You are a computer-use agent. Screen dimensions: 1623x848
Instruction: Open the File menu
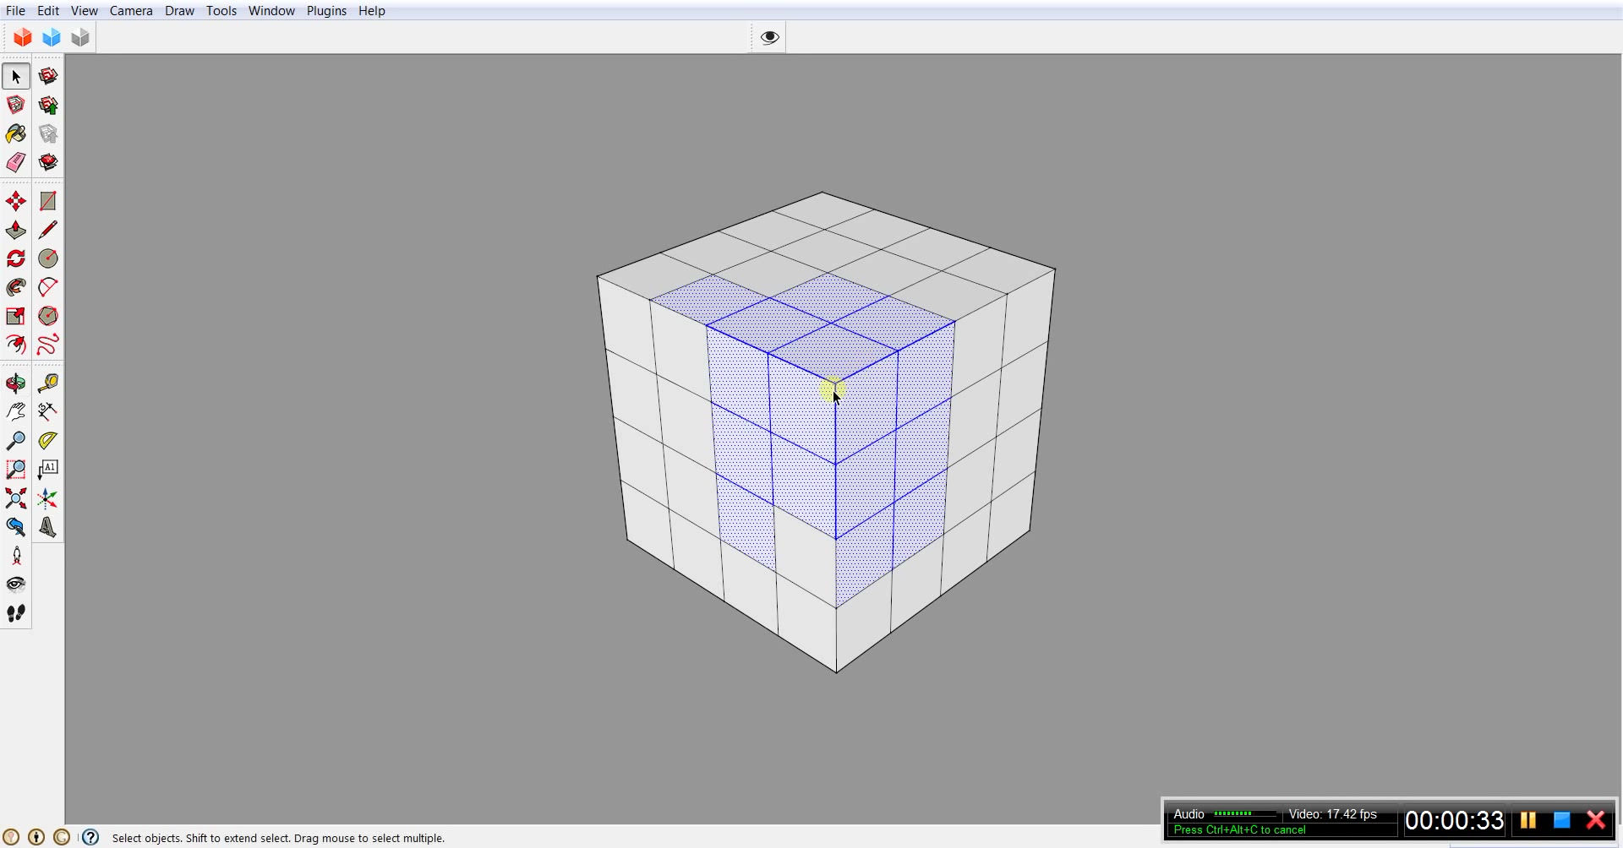(x=15, y=11)
